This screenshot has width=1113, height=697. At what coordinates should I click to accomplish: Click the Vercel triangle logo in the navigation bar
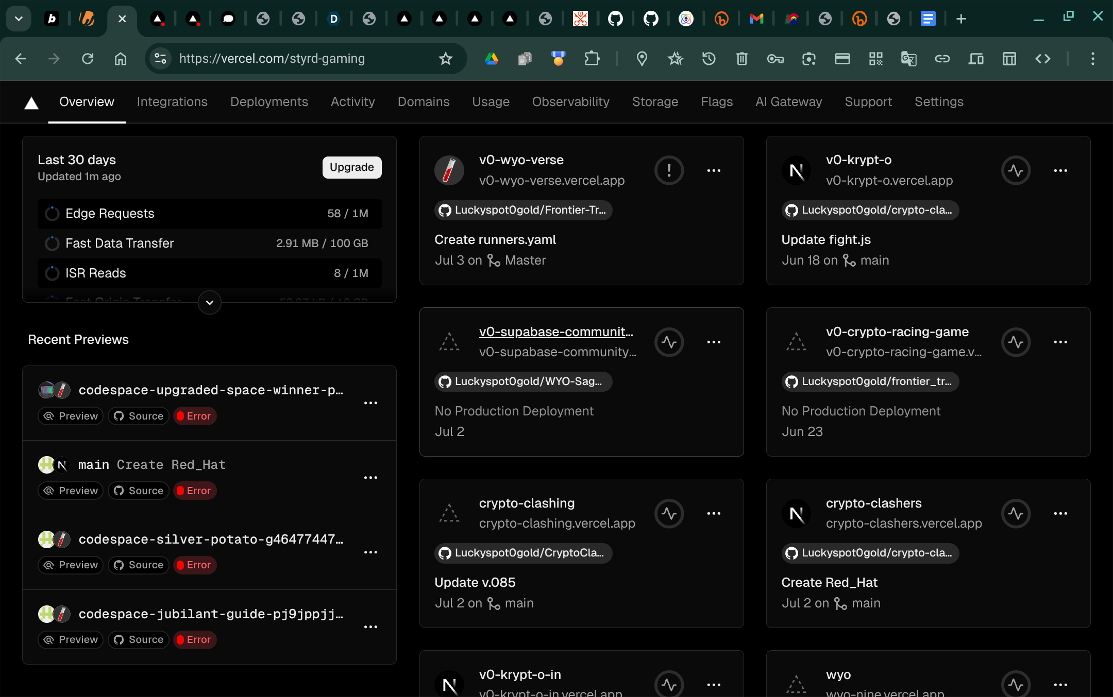[31, 103]
